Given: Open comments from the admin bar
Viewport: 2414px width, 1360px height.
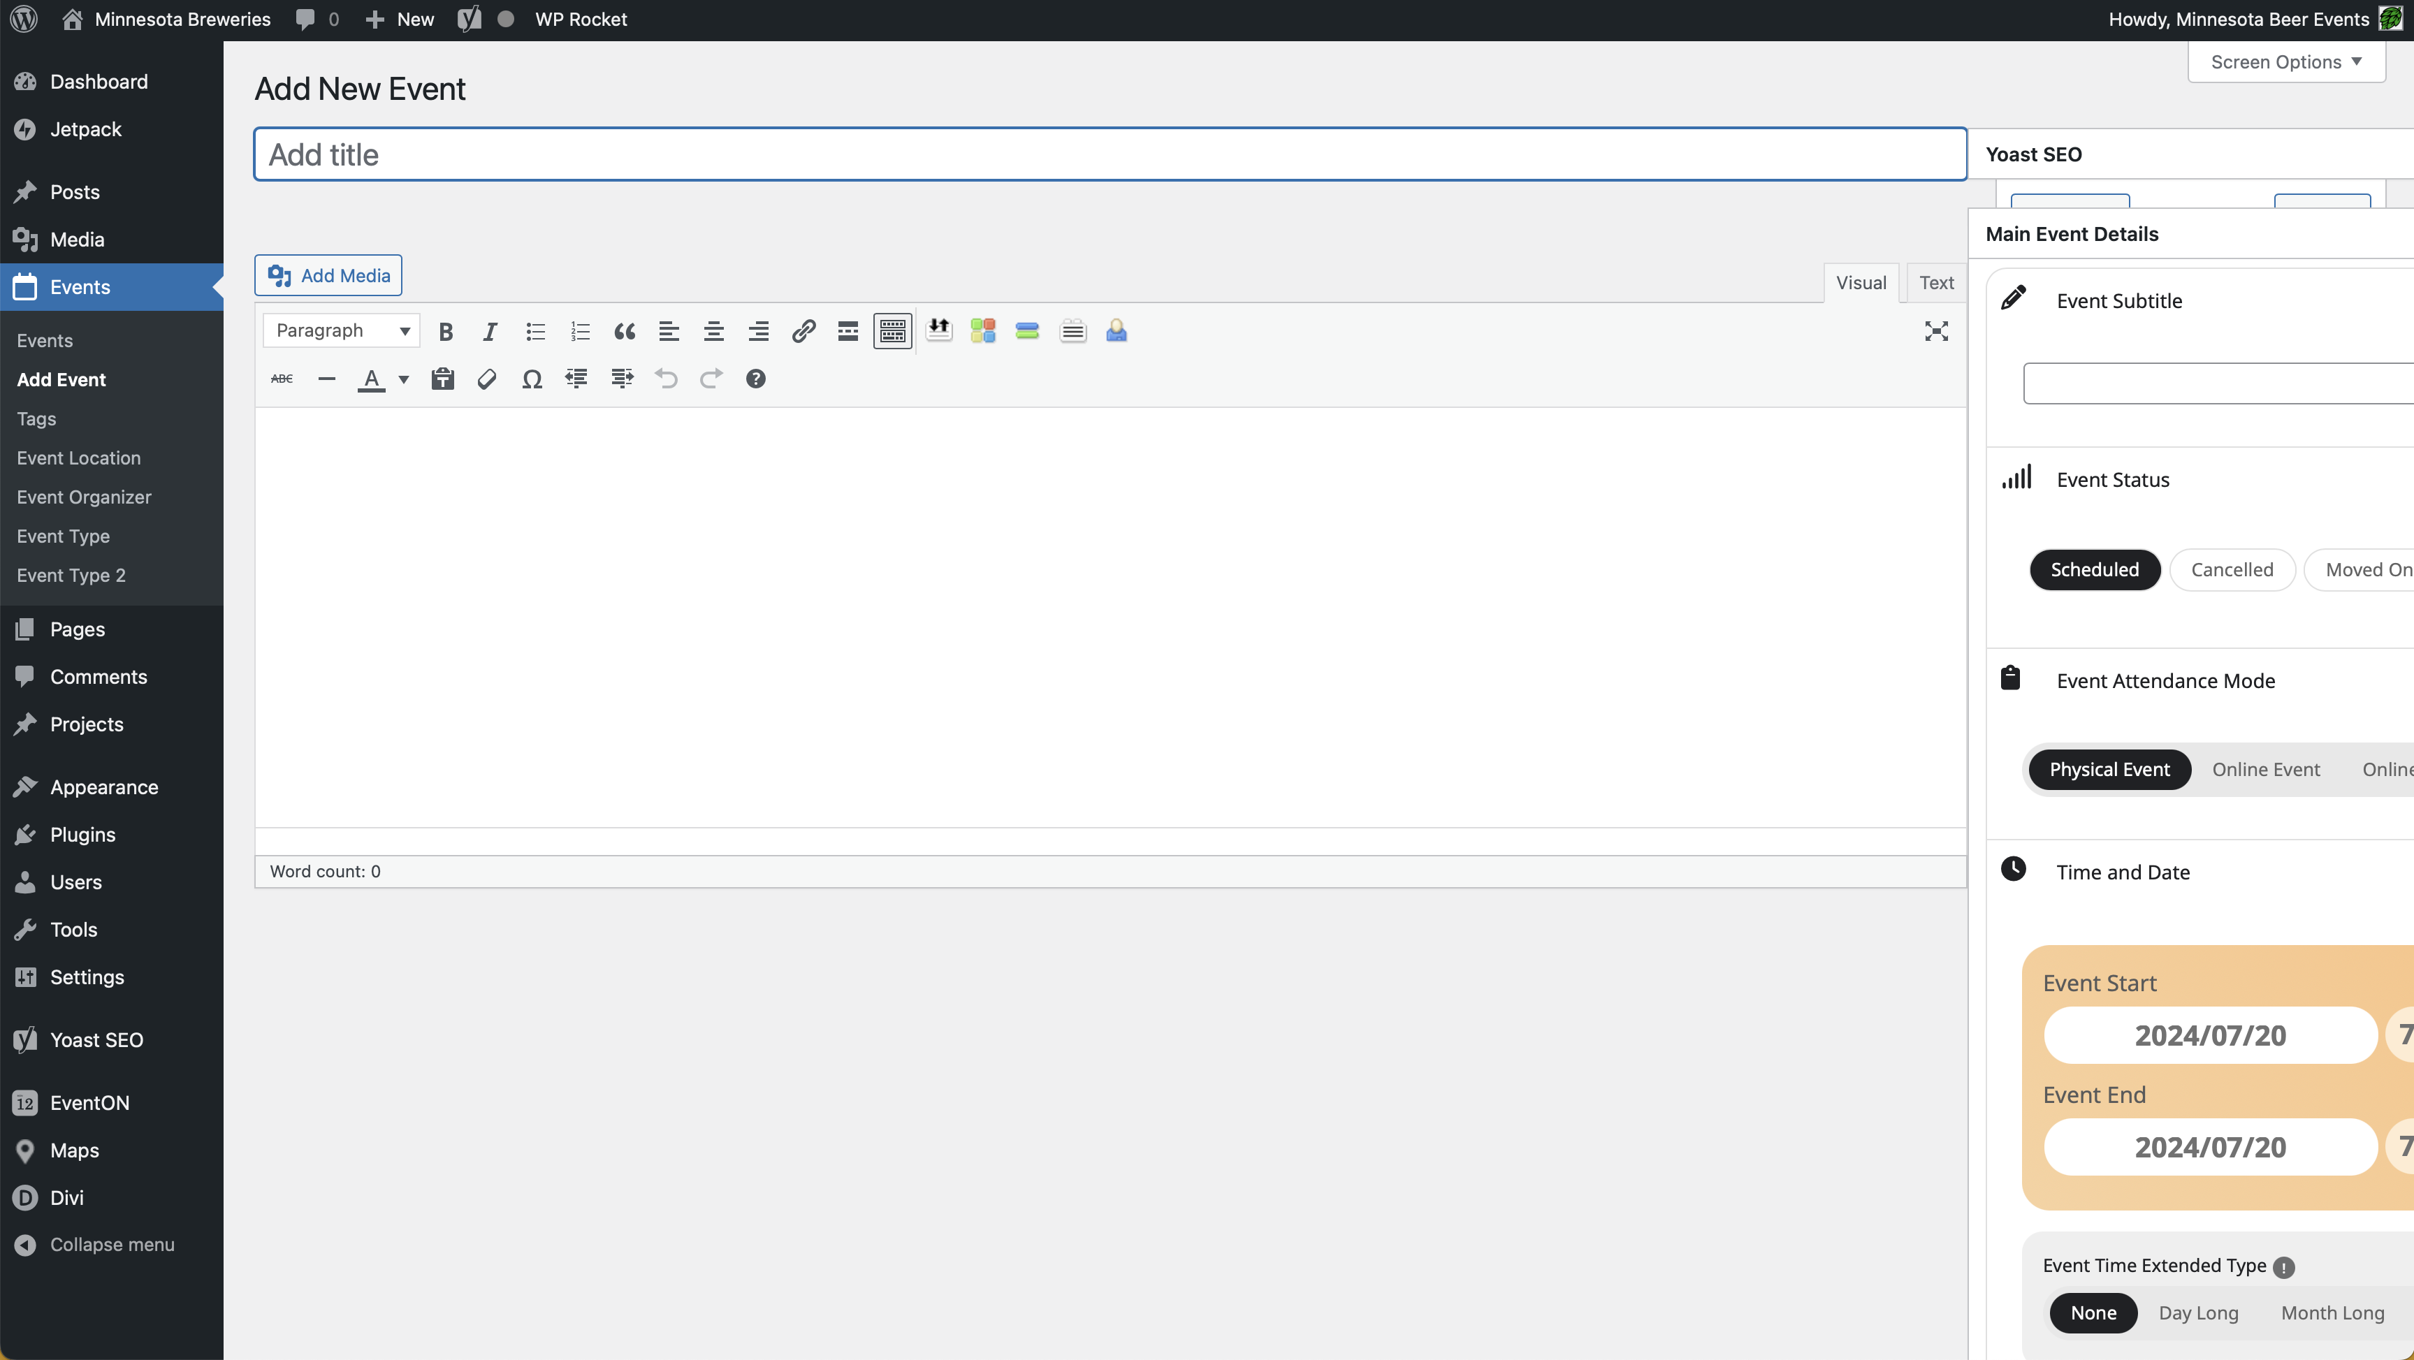Looking at the screenshot, I should 317,19.
